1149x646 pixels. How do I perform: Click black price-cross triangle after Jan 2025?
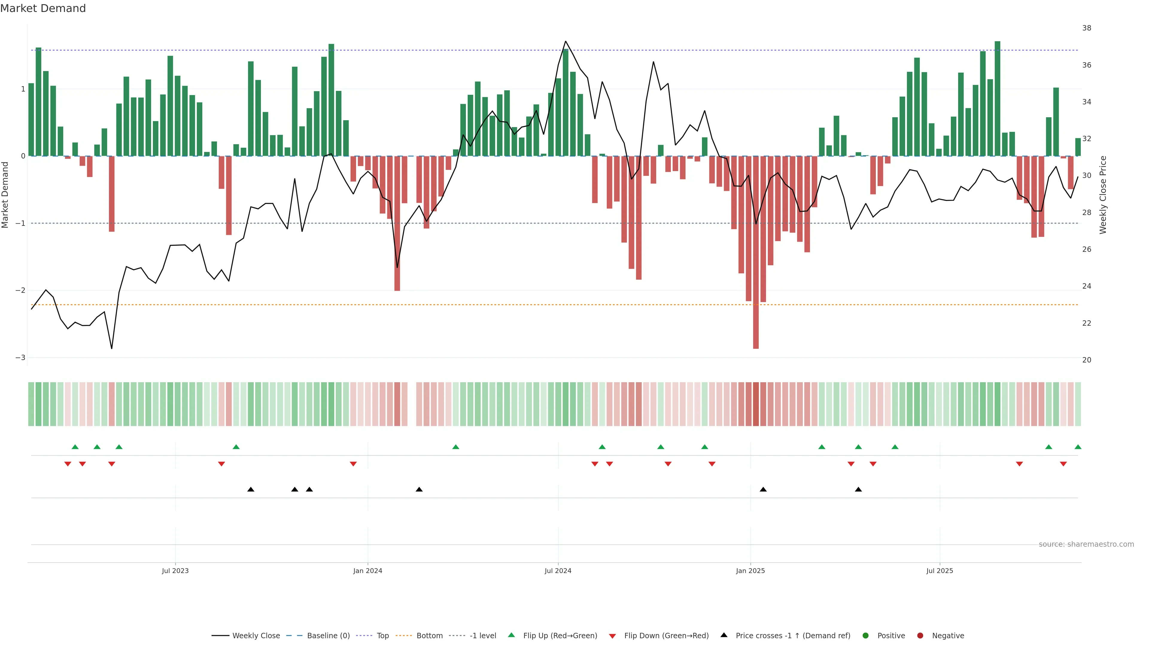click(763, 490)
